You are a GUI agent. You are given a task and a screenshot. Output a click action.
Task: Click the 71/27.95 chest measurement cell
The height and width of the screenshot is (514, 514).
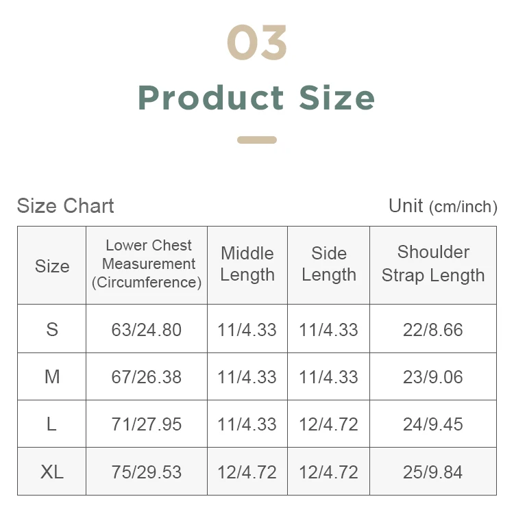(147, 424)
